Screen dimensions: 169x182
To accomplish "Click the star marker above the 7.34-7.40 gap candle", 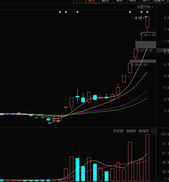I will click(x=141, y=12).
